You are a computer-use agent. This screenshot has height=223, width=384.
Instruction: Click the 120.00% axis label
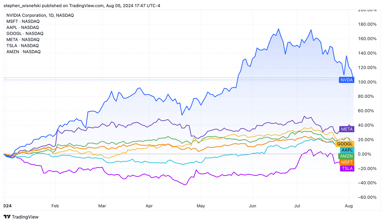pyautogui.click(x=367, y=68)
